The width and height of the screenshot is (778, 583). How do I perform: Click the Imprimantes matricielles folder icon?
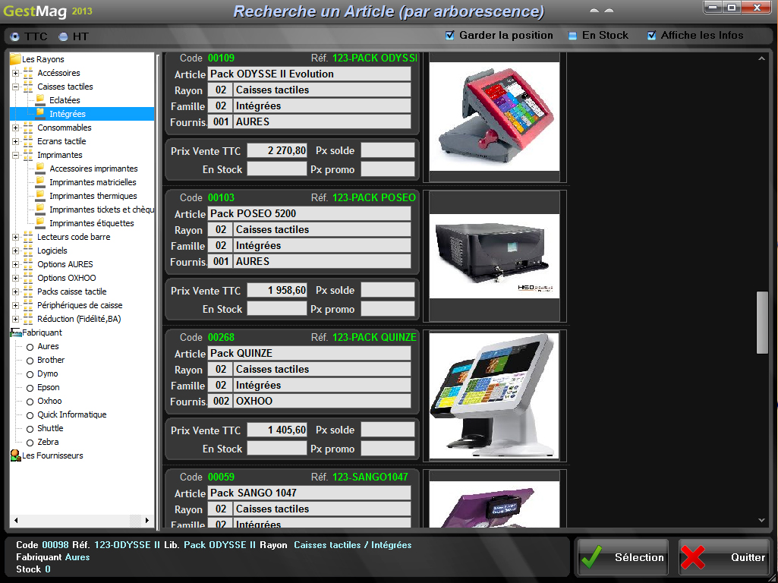pos(41,182)
